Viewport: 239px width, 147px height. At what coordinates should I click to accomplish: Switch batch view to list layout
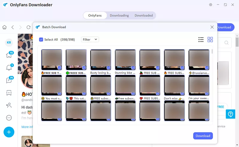(x=201, y=39)
